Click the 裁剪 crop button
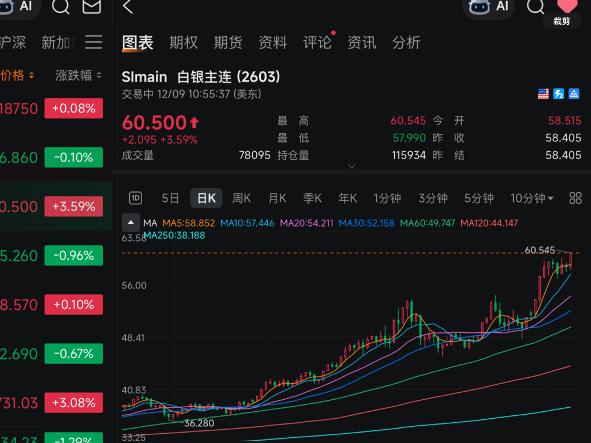591x443 pixels. 562,21
